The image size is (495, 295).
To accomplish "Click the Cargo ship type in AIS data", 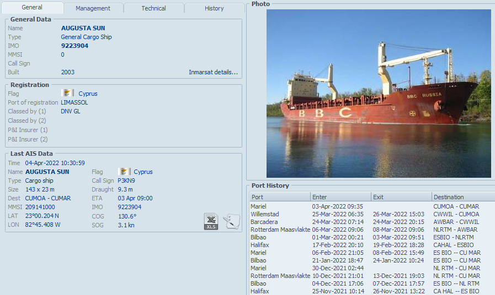I will 39,181.
